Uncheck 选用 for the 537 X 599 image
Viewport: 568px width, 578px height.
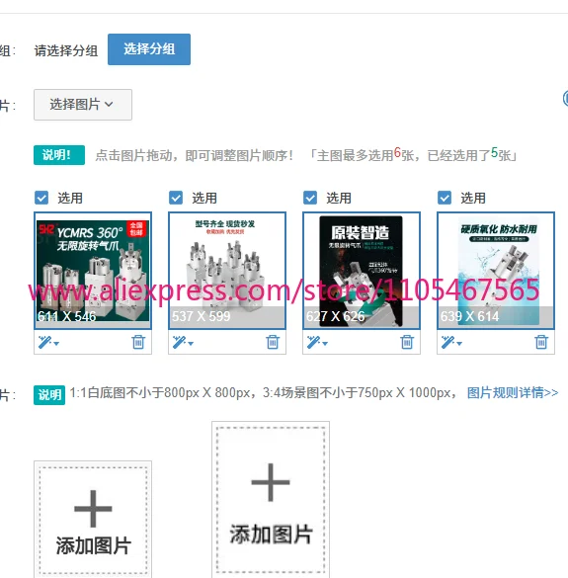[176, 198]
